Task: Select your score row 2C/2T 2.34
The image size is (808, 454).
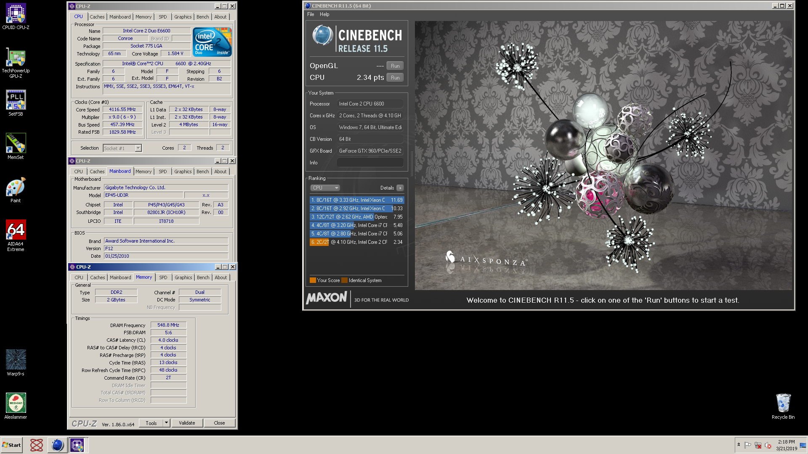Action: tap(357, 242)
